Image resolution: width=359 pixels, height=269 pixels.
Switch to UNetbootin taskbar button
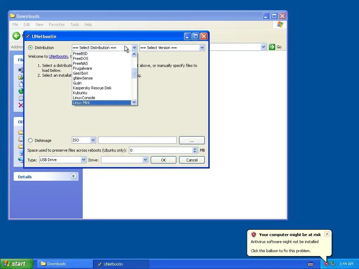pos(121,264)
